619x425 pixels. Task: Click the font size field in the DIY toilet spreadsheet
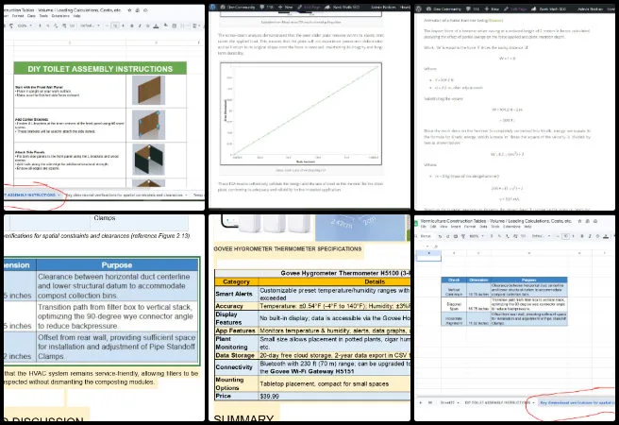(x=115, y=25)
